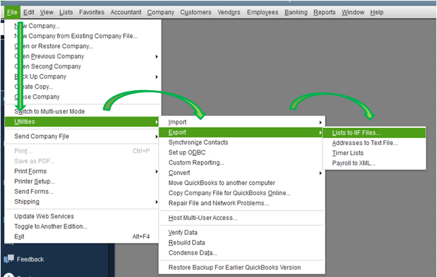437x277 pixels.
Task: Expand the Back Up Company submenu
Action: click(83, 77)
